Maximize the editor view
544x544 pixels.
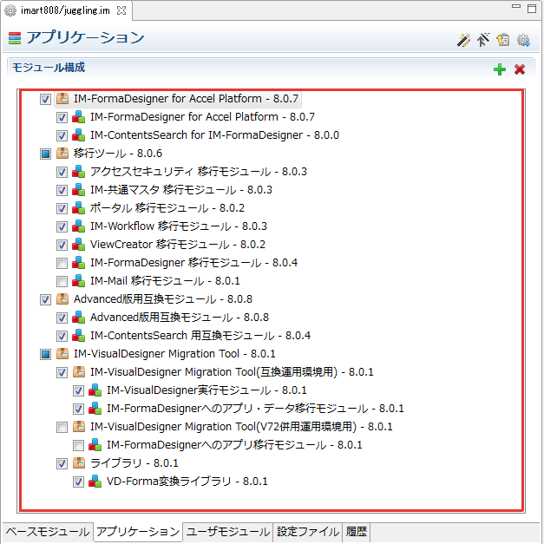click(532, 8)
